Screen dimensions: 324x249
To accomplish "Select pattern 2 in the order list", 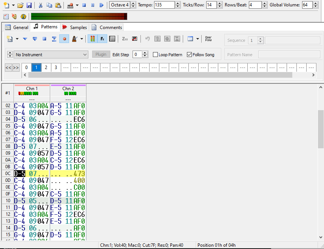I will [x=46, y=68].
